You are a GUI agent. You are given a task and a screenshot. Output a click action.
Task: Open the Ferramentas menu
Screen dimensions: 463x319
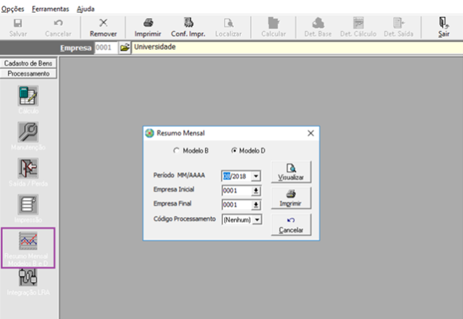point(50,9)
